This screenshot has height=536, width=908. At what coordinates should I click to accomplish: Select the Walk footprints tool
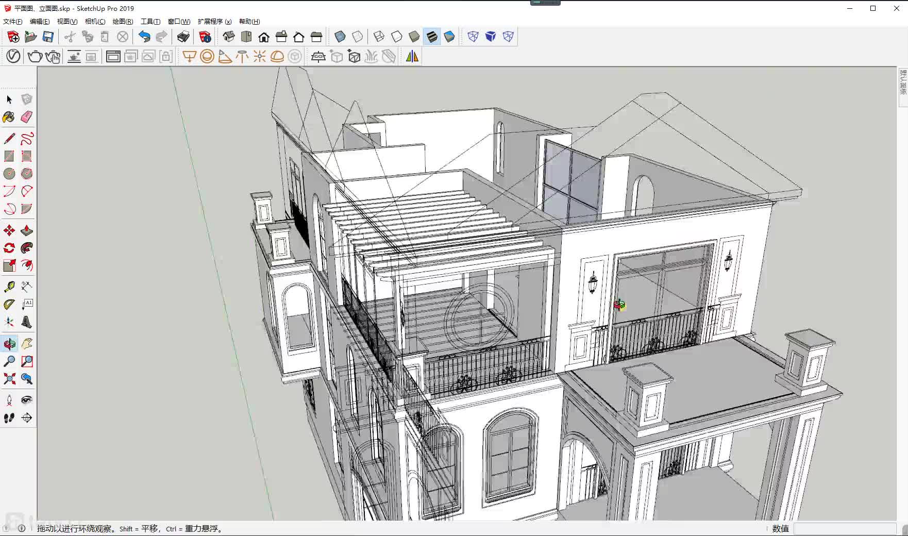pos(9,418)
